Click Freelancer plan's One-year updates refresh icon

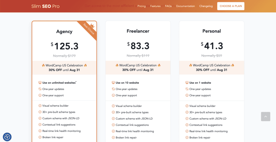click(x=113, y=89)
